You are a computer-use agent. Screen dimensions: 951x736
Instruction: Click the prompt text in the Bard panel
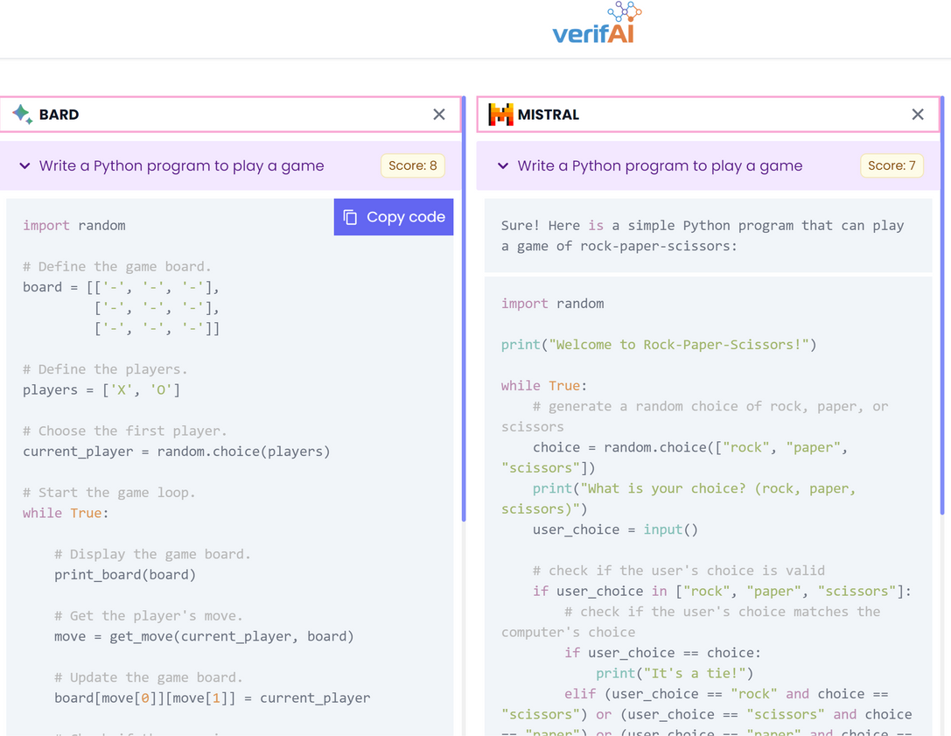tap(181, 165)
